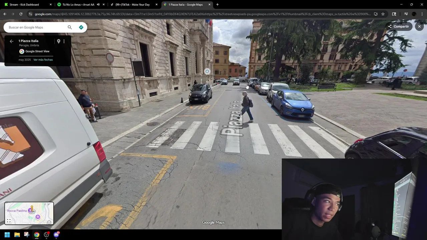The image size is (427, 240).
Task: Click the search magnifier icon in Google Maps
Action: pos(70,27)
